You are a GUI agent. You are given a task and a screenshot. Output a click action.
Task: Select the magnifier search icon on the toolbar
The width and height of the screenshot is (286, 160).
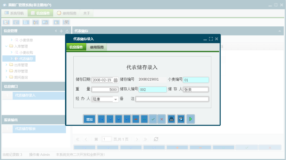coord(6,22)
